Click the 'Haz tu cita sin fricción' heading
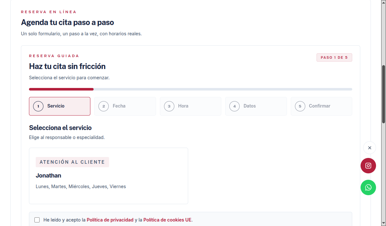386x226 pixels. pyautogui.click(x=67, y=66)
